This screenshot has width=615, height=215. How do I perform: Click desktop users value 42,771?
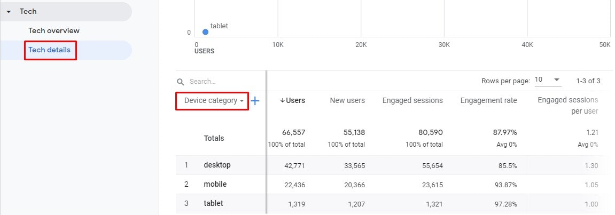coord(294,166)
